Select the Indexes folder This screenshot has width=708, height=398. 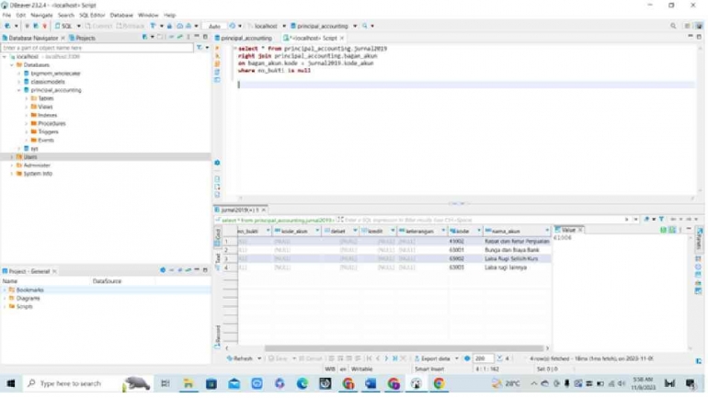tap(47, 115)
